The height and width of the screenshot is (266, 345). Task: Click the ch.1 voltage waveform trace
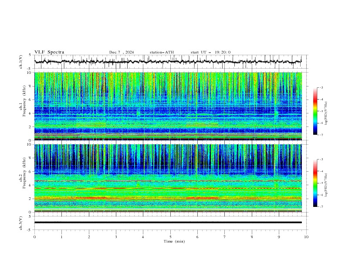[168, 62]
